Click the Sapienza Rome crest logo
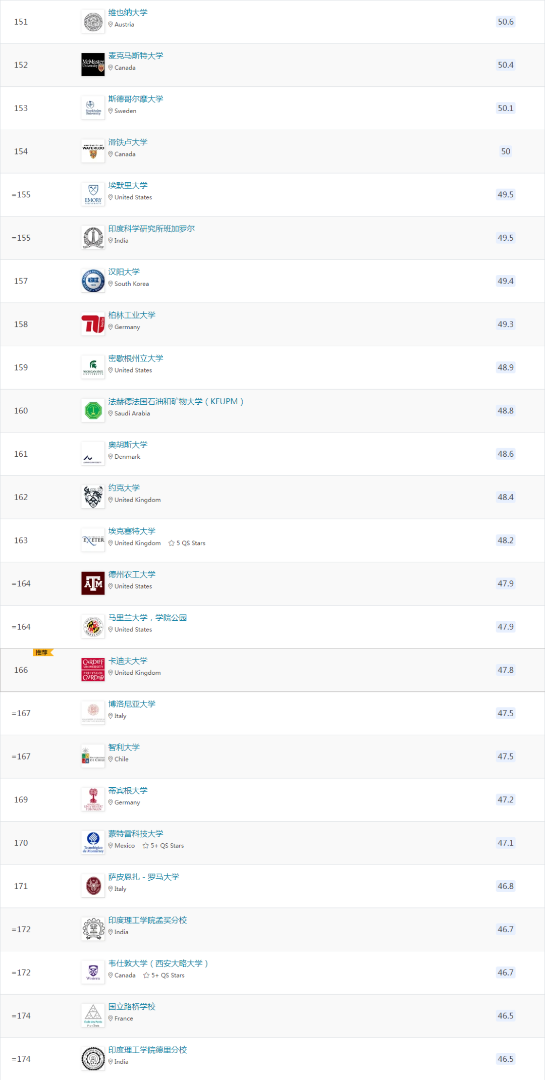 93,886
